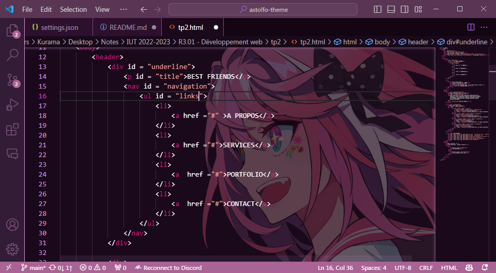Open errors and warnings status item
Image resolution: width=496 pixels, height=273 pixels.
pyautogui.click(x=92, y=268)
